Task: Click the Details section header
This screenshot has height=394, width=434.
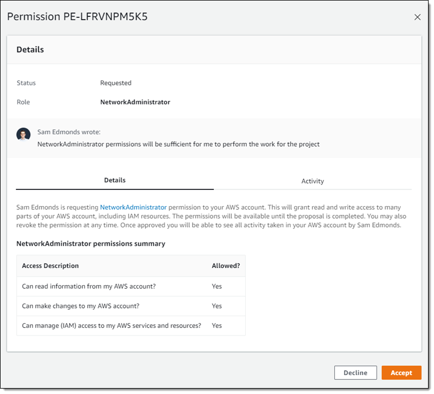Action: tap(30, 50)
